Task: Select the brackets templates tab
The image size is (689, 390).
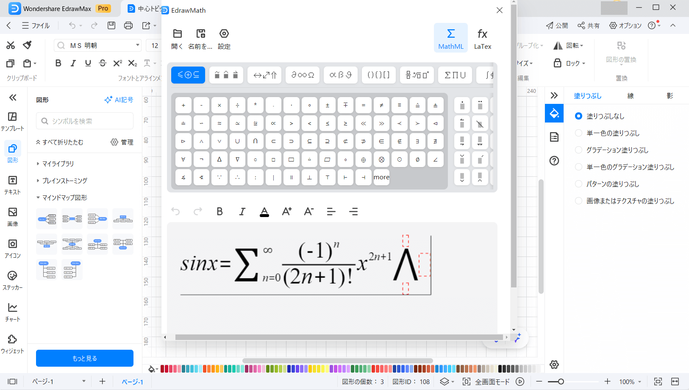Action: click(x=379, y=75)
